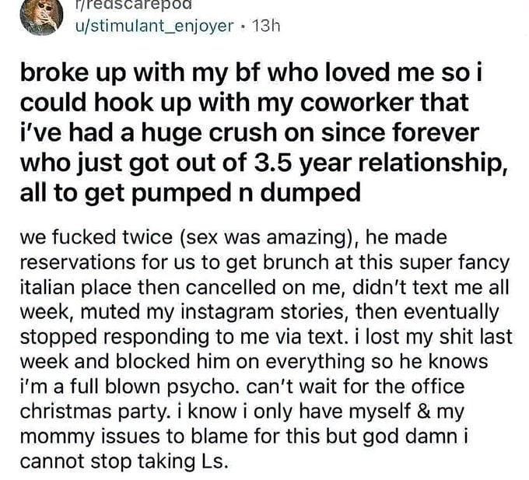Click the title line beginning "broke up with"
The width and height of the screenshot is (529, 480).
click(x=251, y=73)
